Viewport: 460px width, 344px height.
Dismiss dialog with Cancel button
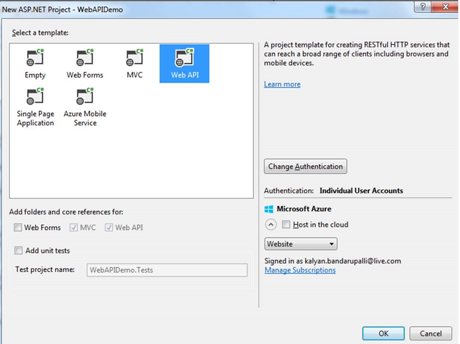pyautogui.click(x=431, y=333)
